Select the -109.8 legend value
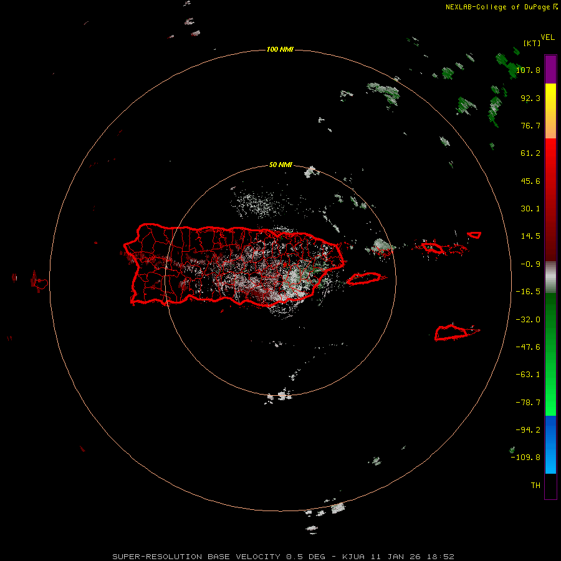561x561 pixels. tap(525, 458)
